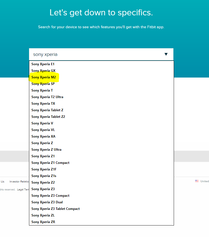Viewport: 209px width, 237px height.
Task: Choose Sony Xperia VL
Action: pos(101,130)
